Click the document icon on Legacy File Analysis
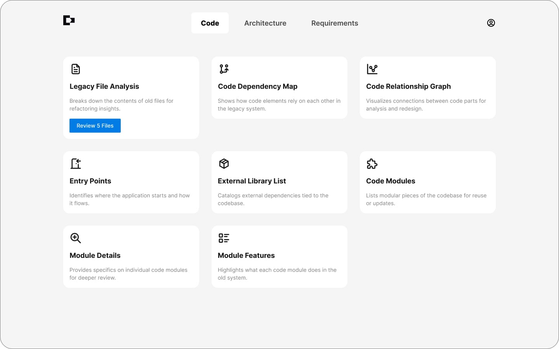 tap(76, 69)
